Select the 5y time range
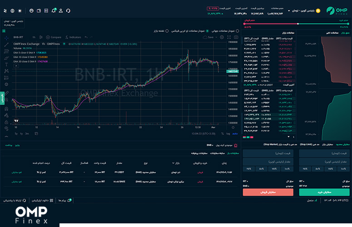Viewport: 352px width, 227px height. click(16, 133)
